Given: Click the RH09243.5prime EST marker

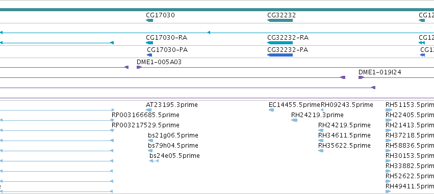Looking at the screenshot, I should 322,110.
